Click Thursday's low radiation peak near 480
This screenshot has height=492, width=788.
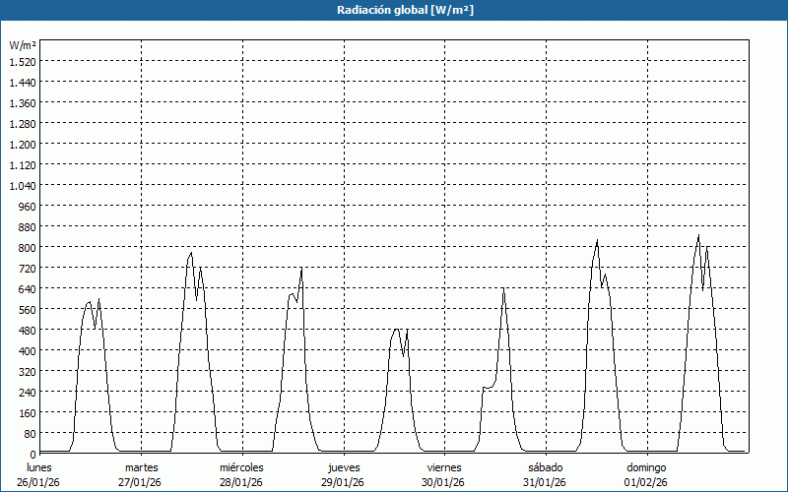(x=397, y=330)
